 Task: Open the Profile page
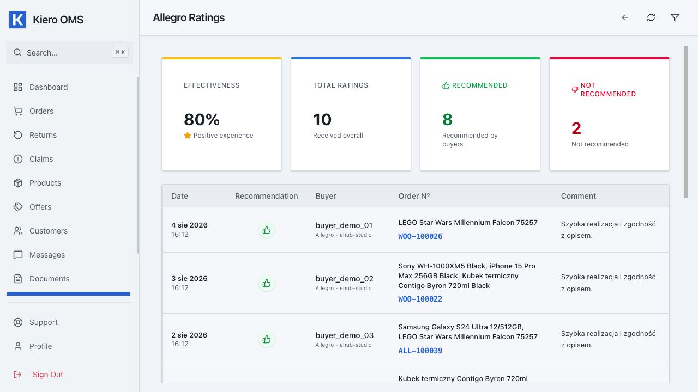[x=69, y=346]
